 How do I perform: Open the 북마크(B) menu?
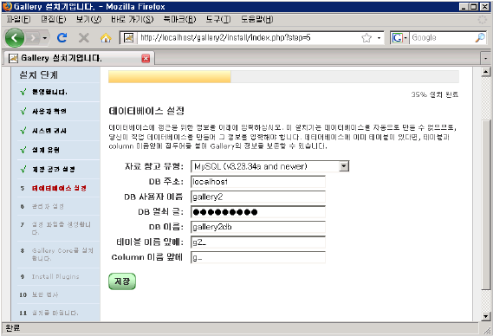(179, 20)
